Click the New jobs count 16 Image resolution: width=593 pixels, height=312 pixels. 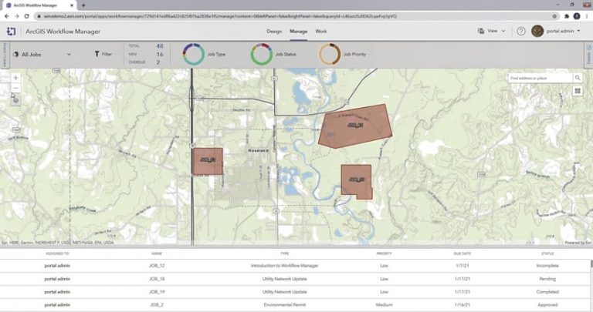pos(160,55)
